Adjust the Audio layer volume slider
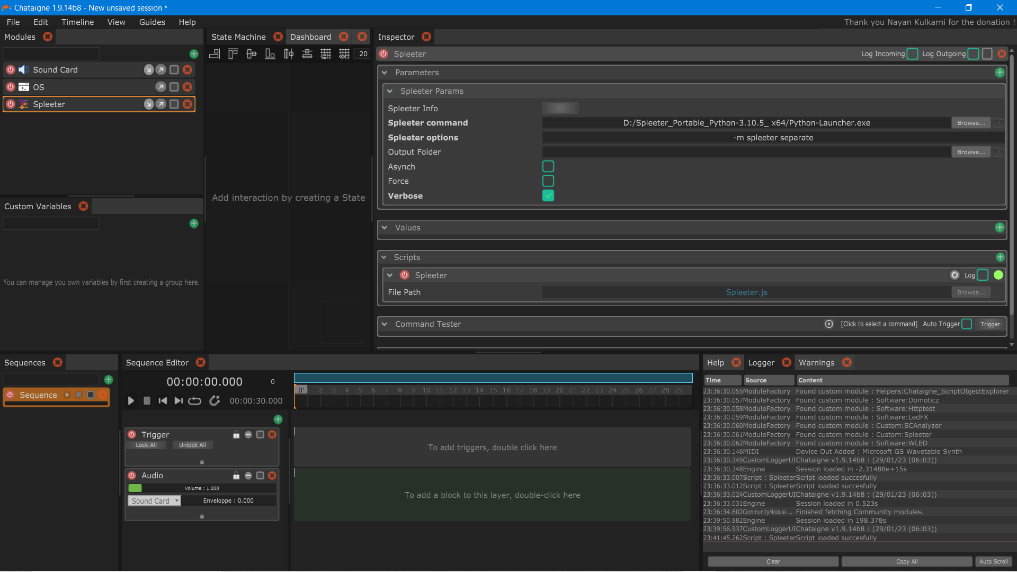The height and width of the screenshot is (572, 1017). [201, 488]
